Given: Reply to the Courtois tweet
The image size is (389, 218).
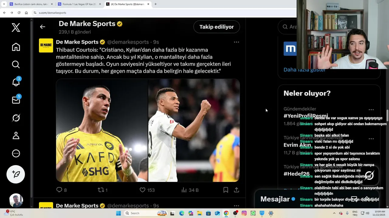Looking at the screenshot, I should pyautogui.click(x=61, y=190).
